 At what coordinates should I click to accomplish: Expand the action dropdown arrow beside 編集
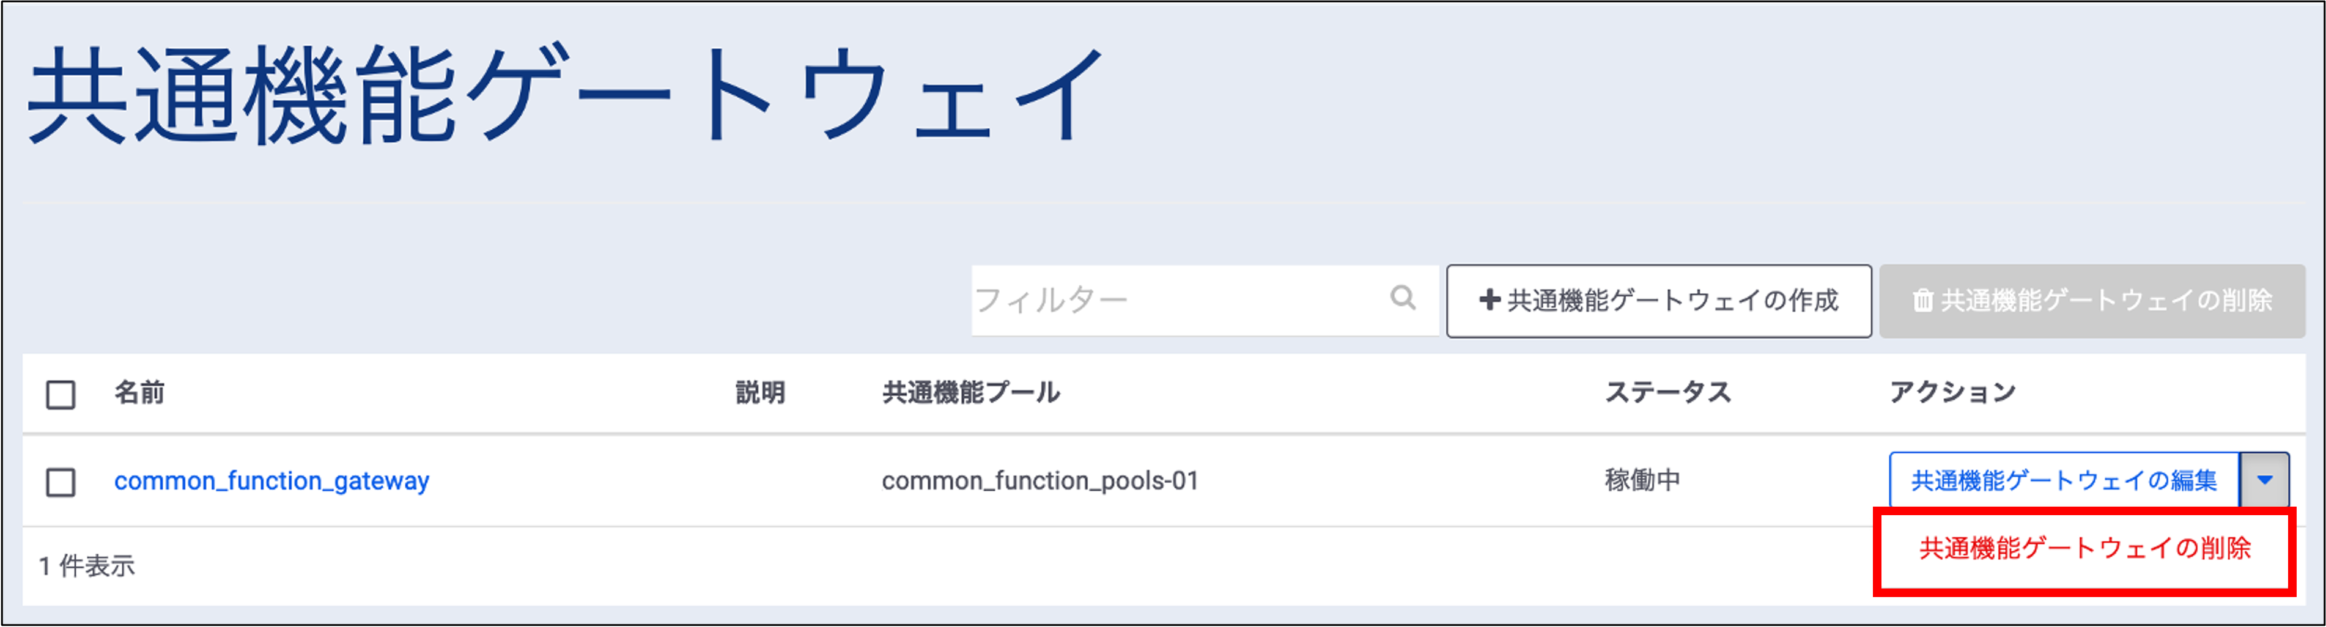pos(2264,480)
